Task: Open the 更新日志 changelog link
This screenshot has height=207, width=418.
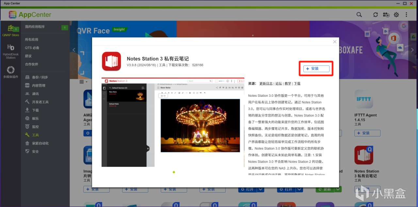Action: point(266,84)
